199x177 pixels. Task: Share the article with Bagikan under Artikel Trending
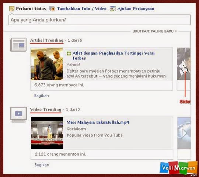tap(42, 96)
